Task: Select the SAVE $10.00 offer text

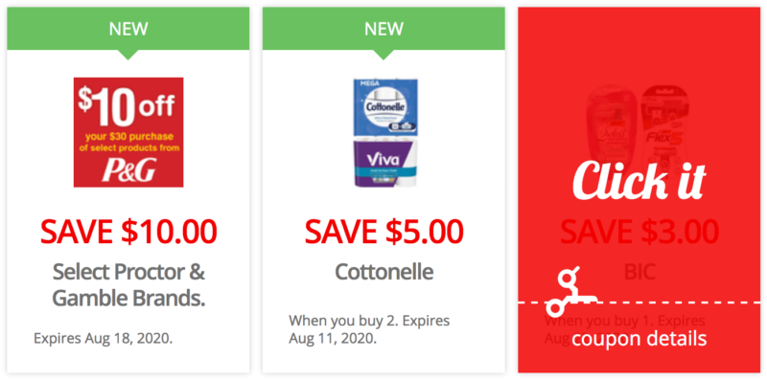Action: [128, 232]
